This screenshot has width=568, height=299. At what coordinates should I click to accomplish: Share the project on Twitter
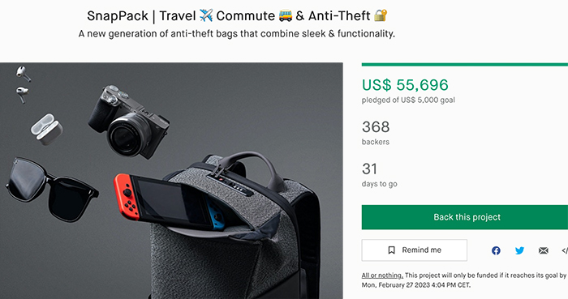[519, 250]
